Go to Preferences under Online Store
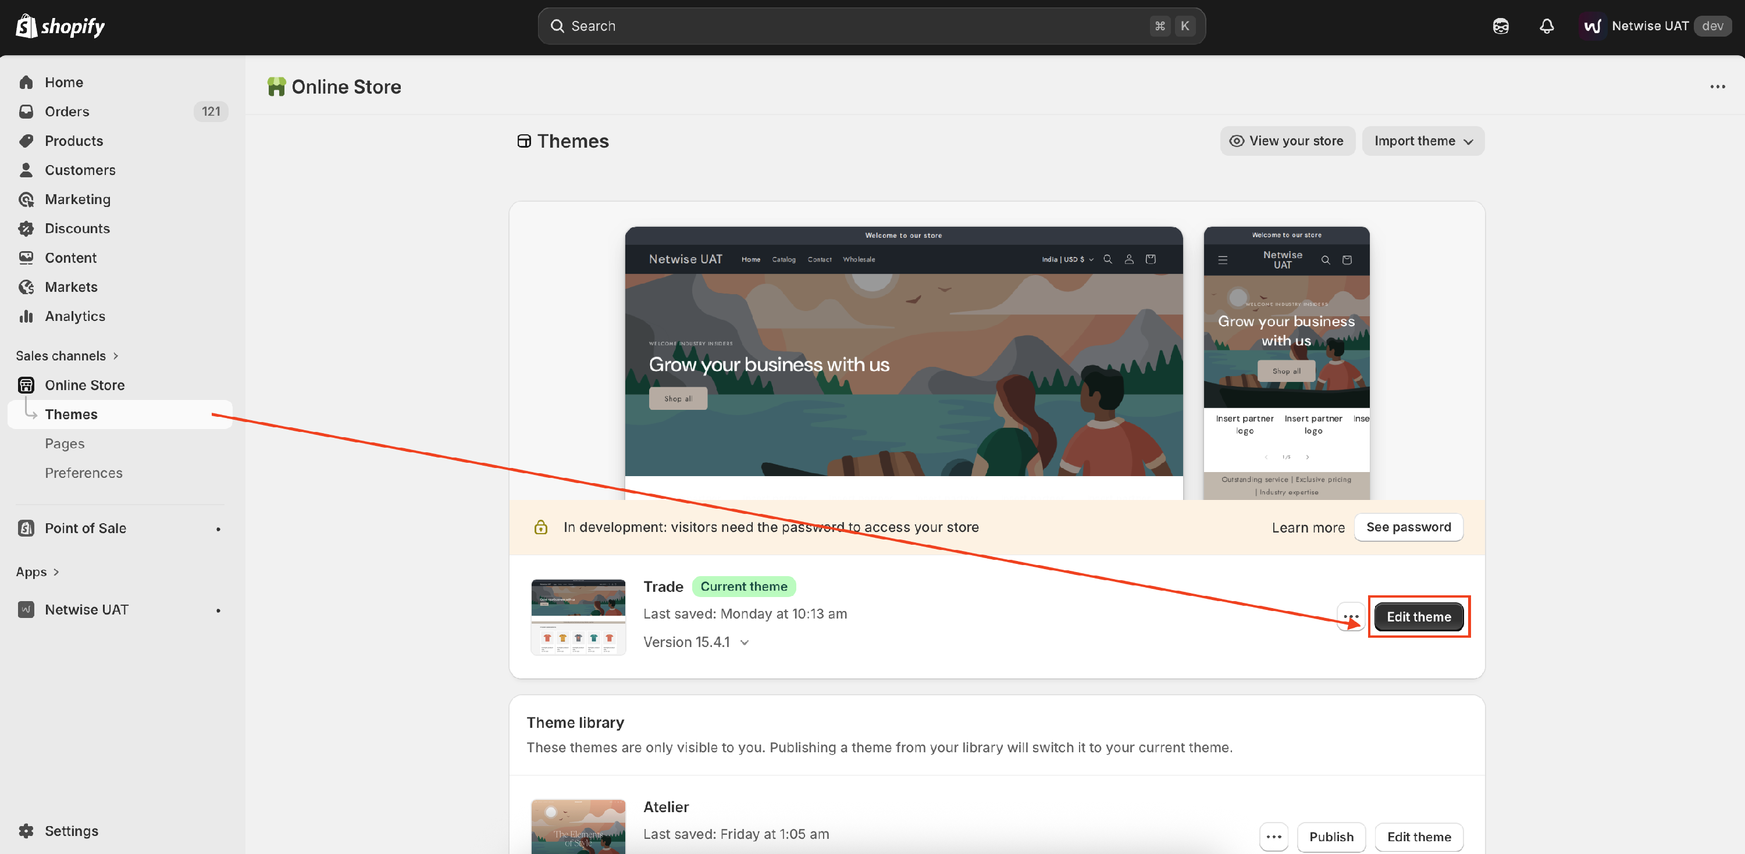Image resolution: width=1745 pixels, height=854 pixels. tap(83, 473)
